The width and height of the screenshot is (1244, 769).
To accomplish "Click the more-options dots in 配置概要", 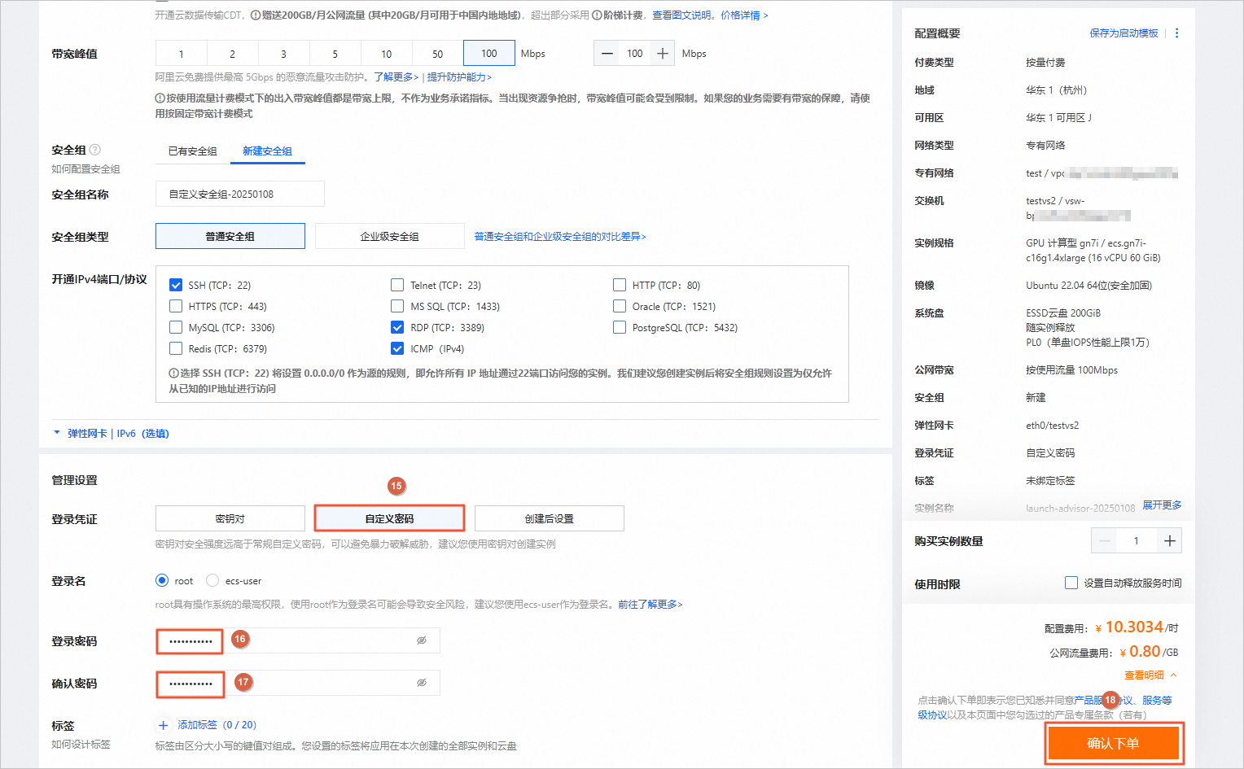I will [1176, 33].
